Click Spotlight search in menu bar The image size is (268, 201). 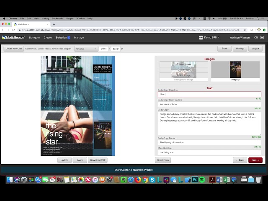(258, 18)
